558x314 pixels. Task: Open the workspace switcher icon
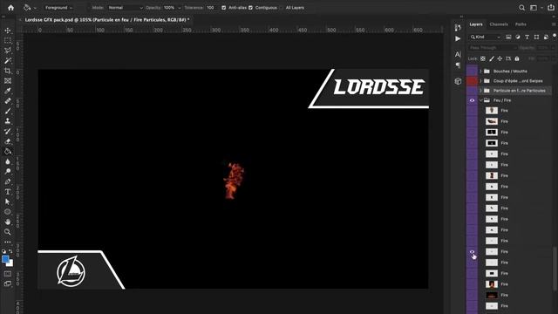(x=534, y=8)
